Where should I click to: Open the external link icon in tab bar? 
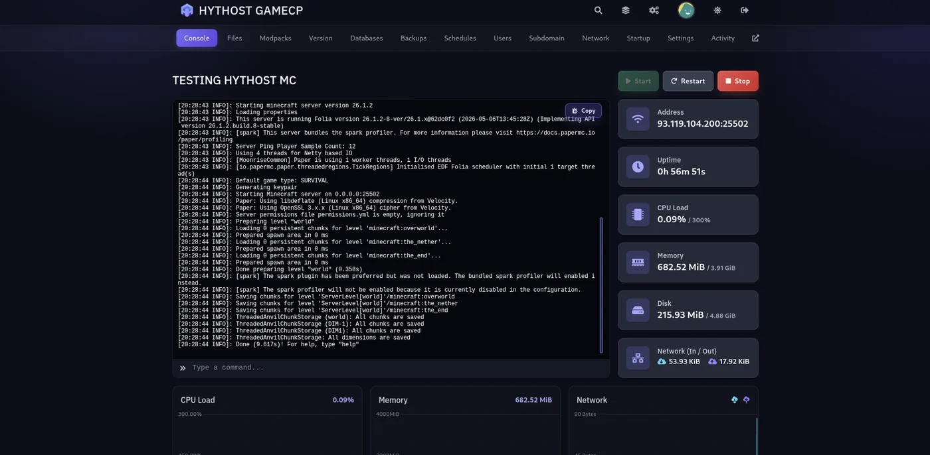(755, 38)
